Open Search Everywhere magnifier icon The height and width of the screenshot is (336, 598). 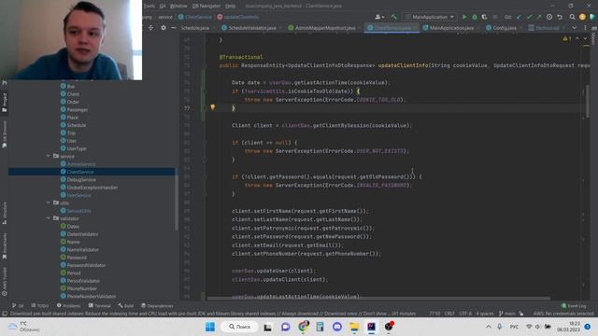pyautogui.click(x=572, y=17)
